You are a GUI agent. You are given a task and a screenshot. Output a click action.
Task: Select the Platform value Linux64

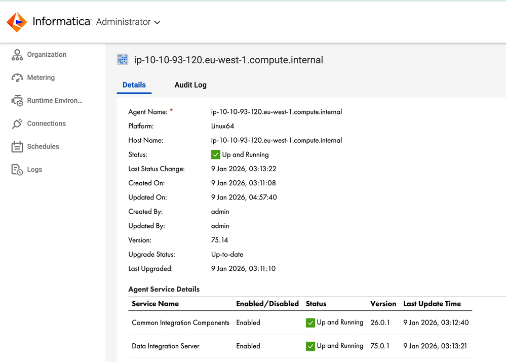223,126
